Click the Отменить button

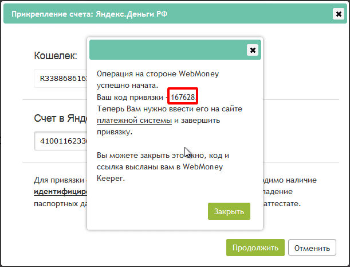312,247
